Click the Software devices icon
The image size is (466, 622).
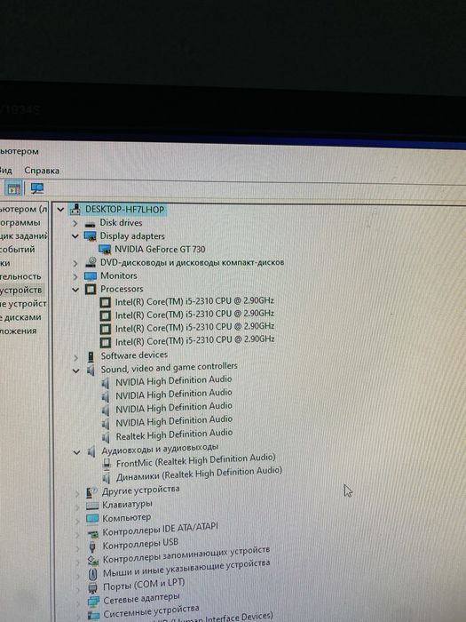pyautogui.click(x=91, y=357)
